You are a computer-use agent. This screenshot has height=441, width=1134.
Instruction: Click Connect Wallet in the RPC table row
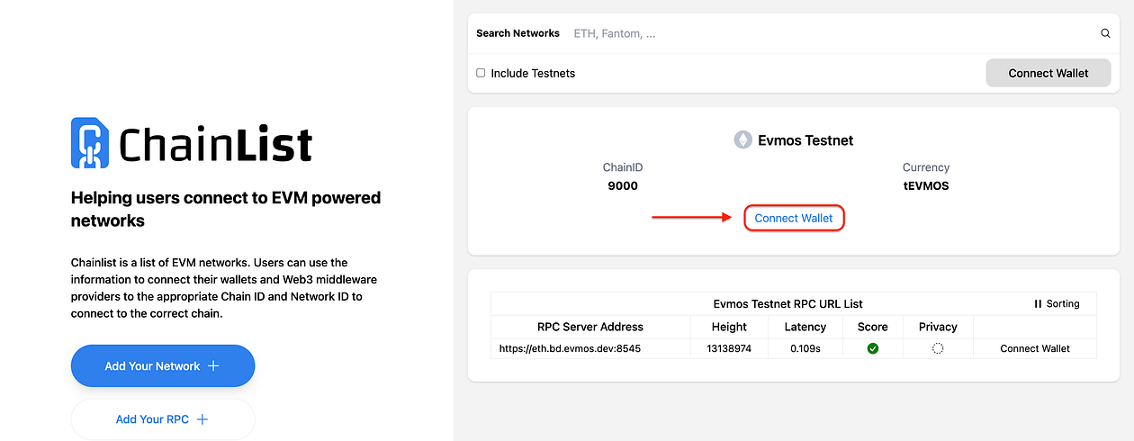(1035, 348)
